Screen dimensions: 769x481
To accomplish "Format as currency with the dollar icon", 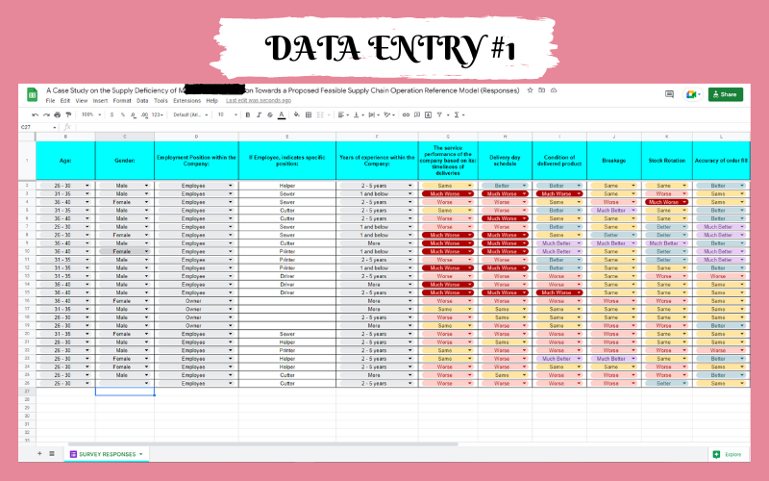I will tap(112, 114).
